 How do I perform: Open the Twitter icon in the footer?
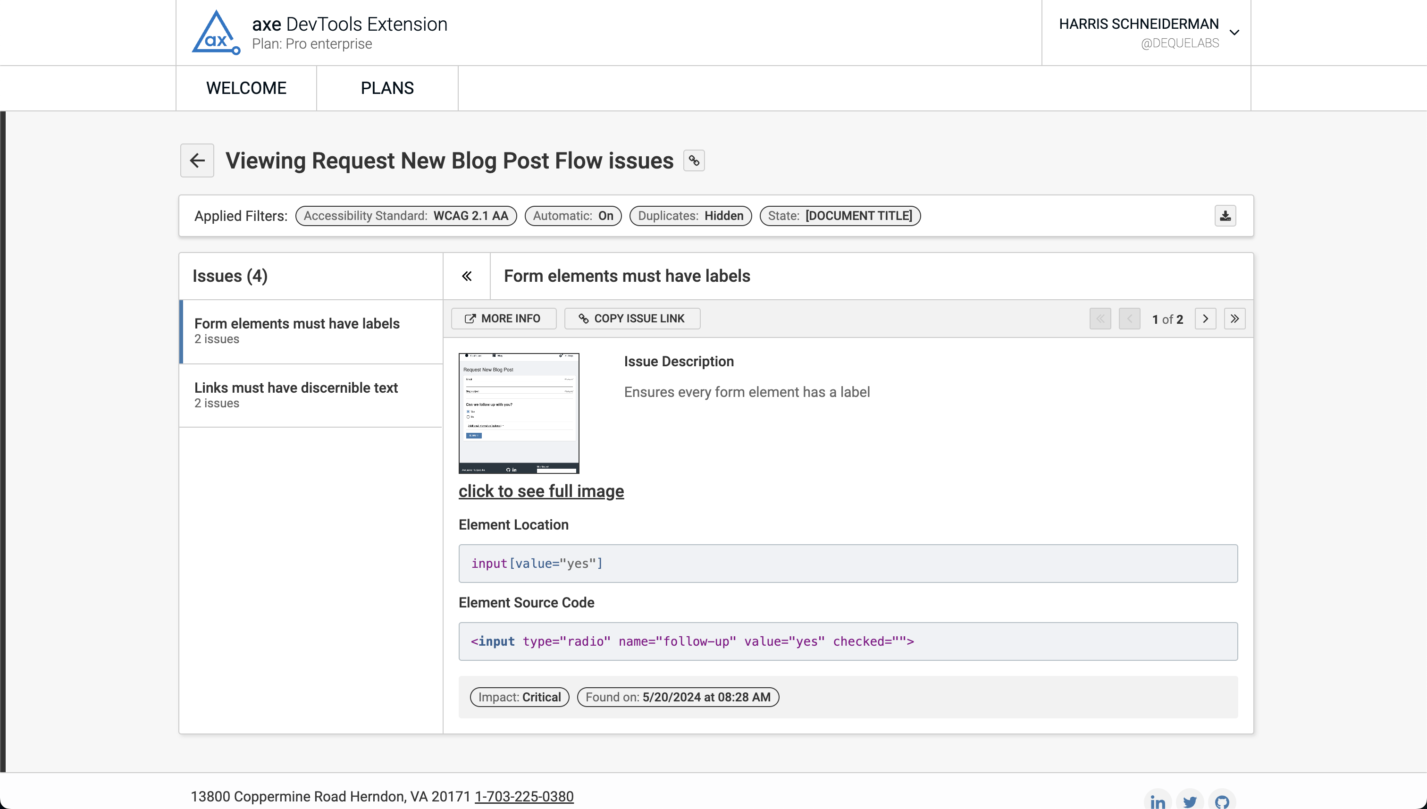pyautogui.click(x=1191, y=801)
